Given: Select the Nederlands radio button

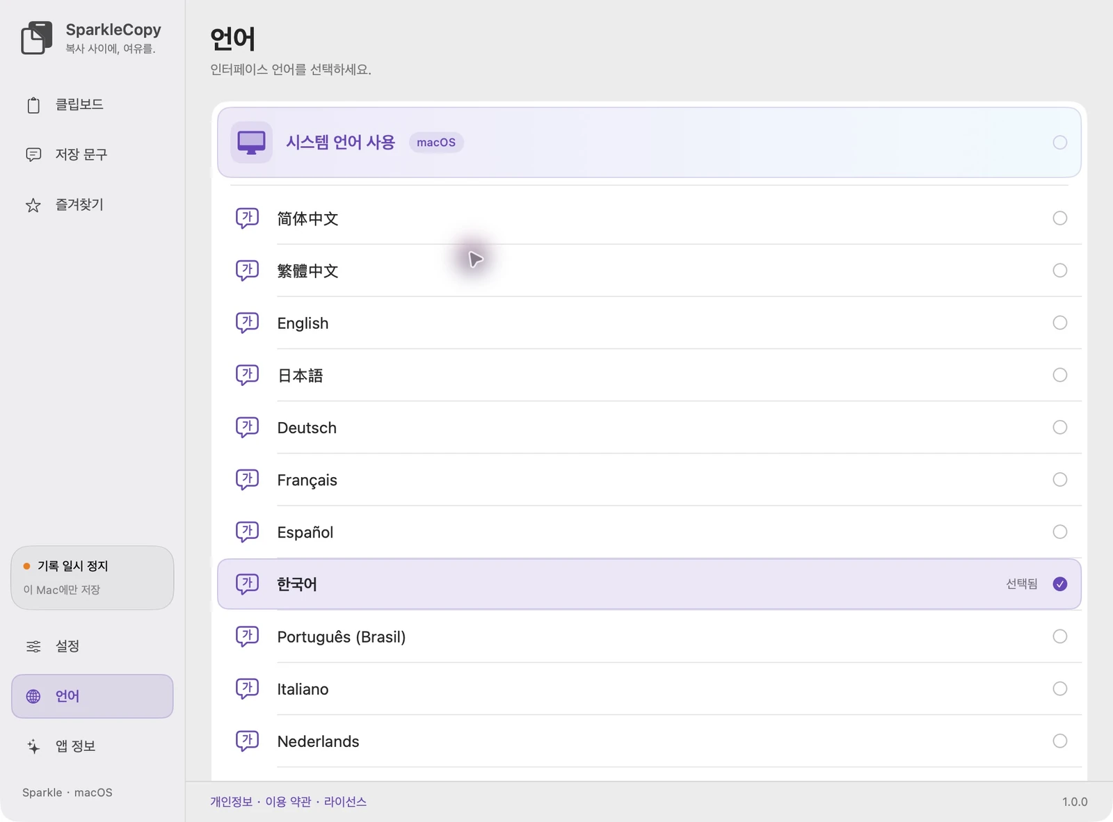Looking at the screenshot, I should (x=1059, y=741).
